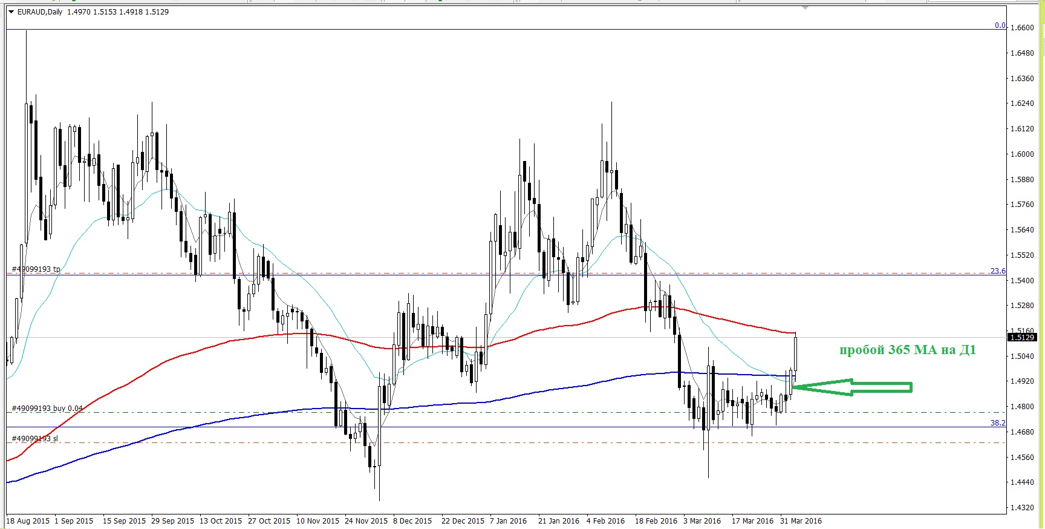Click the 7 Jan 2016 date label
The image size is (1045, 529).
(508, 521)
